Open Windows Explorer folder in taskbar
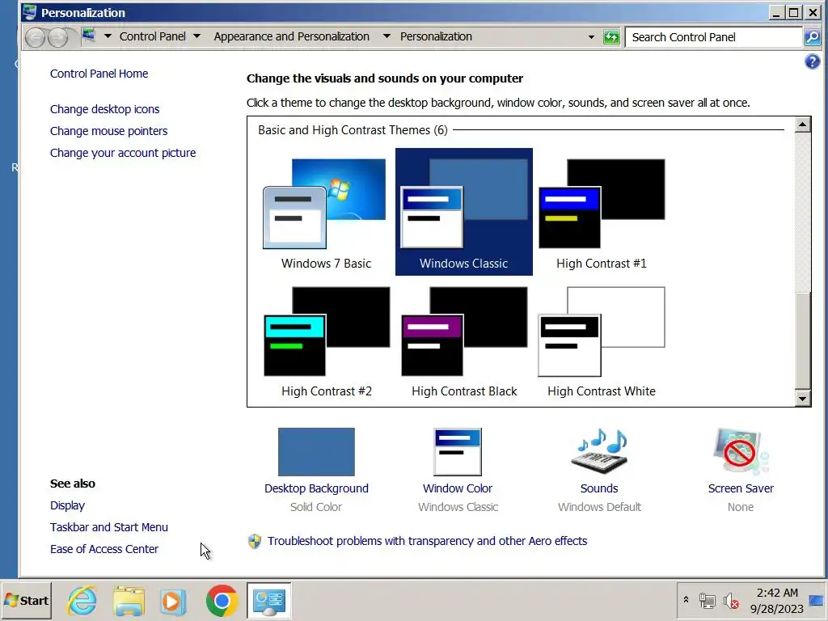This screenshot has height=621, width=828. pos(129,601)
